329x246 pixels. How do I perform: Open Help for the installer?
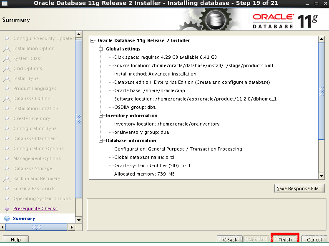coord(16,239)
